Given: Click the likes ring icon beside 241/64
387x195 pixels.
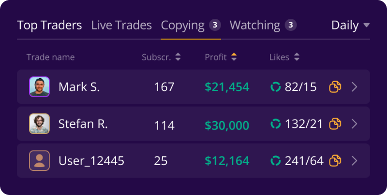Looking at the screenshot, I should click(275, 161).
